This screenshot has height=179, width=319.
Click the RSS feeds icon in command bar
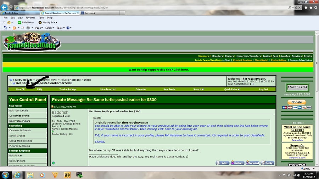(14, 28)
